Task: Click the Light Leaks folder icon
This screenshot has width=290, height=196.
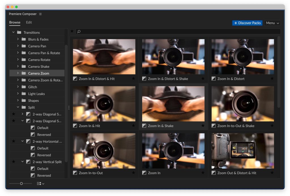Action: pyautogui.click(x=24, y=94)
